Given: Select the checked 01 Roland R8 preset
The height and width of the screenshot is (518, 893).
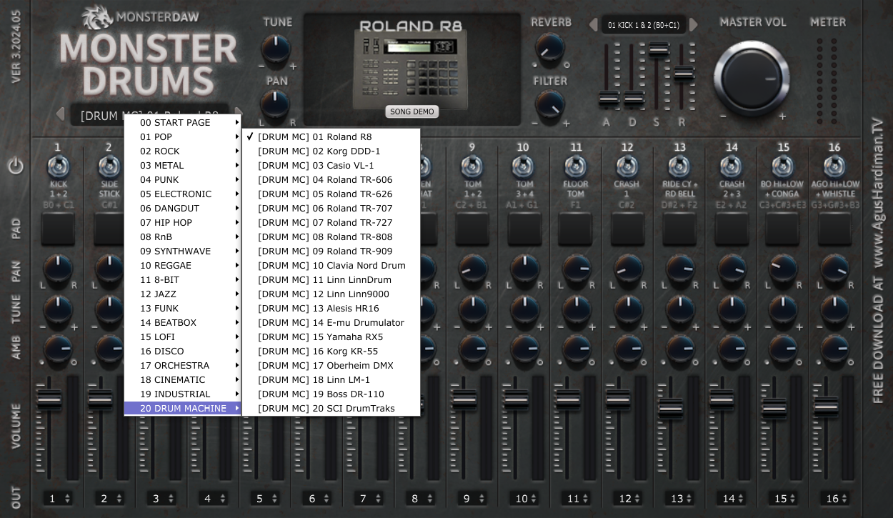Looking at the screenshot, I should pos(331,136).
